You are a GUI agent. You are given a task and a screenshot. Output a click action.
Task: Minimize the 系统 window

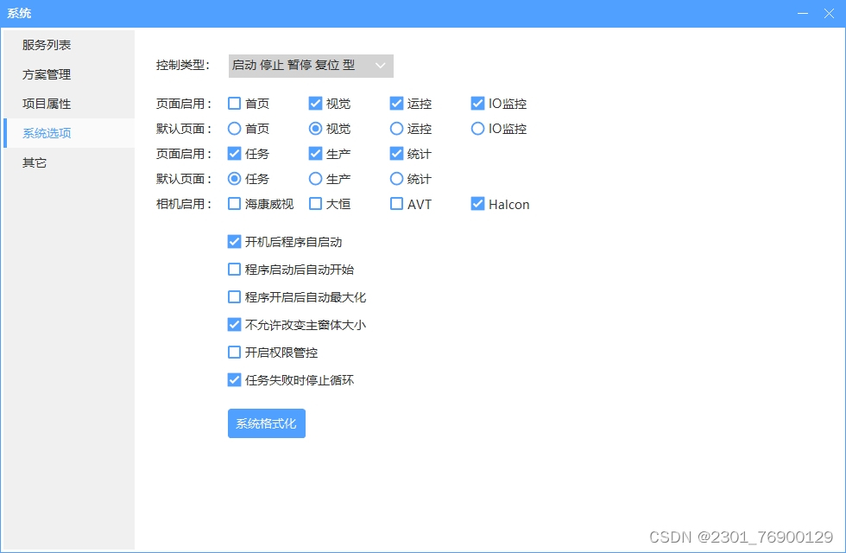803,13
